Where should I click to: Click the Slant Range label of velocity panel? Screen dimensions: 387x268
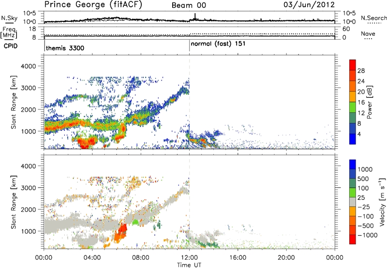click(x=14, y=202)
